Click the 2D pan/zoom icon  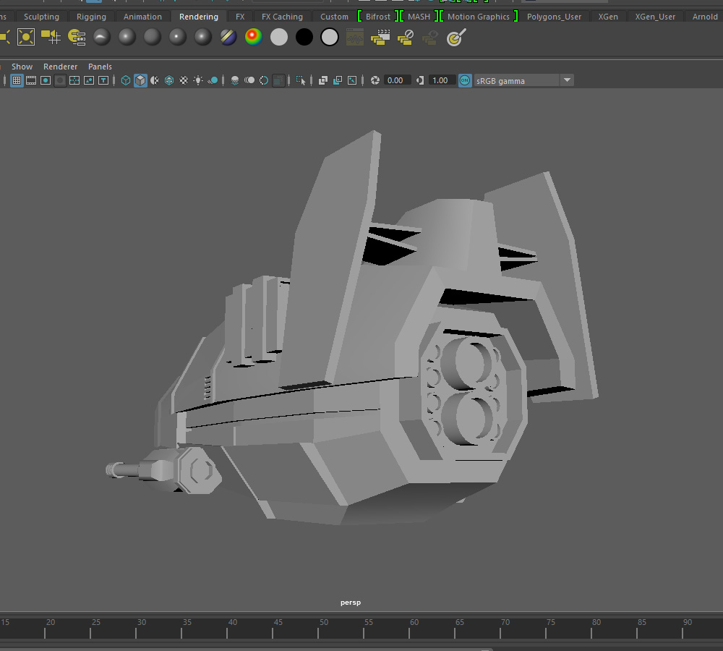pos(338,81)
